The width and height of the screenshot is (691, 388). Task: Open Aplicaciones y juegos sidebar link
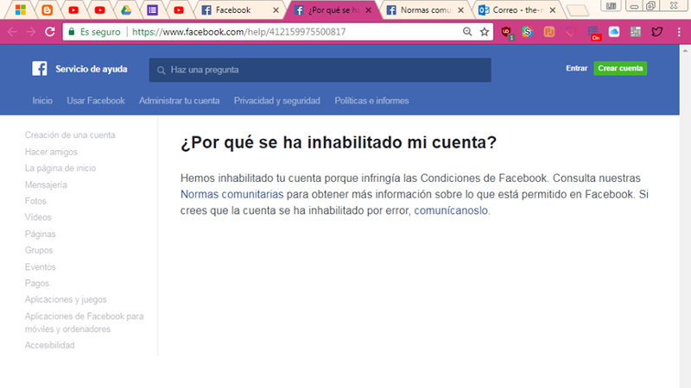point(66,299)
